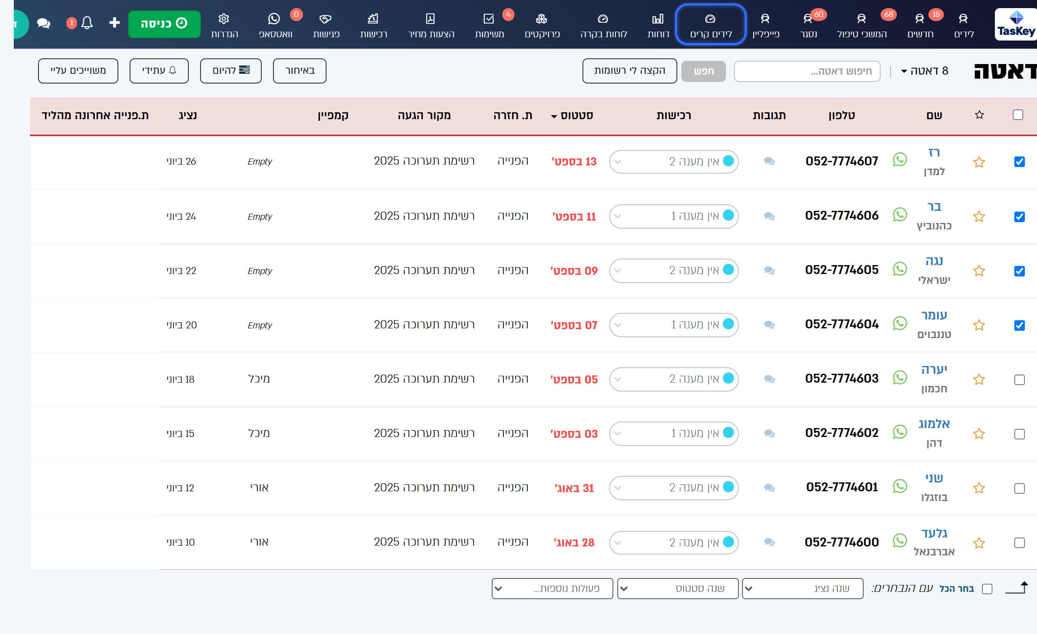Open the chat bubbles icon in top bar
1037x634 pixels.
[x=43, y=23]
